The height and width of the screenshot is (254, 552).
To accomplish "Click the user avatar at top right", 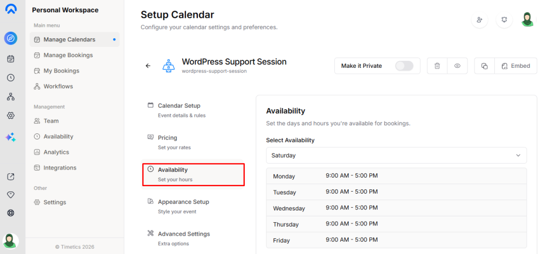I will [528, 20].
